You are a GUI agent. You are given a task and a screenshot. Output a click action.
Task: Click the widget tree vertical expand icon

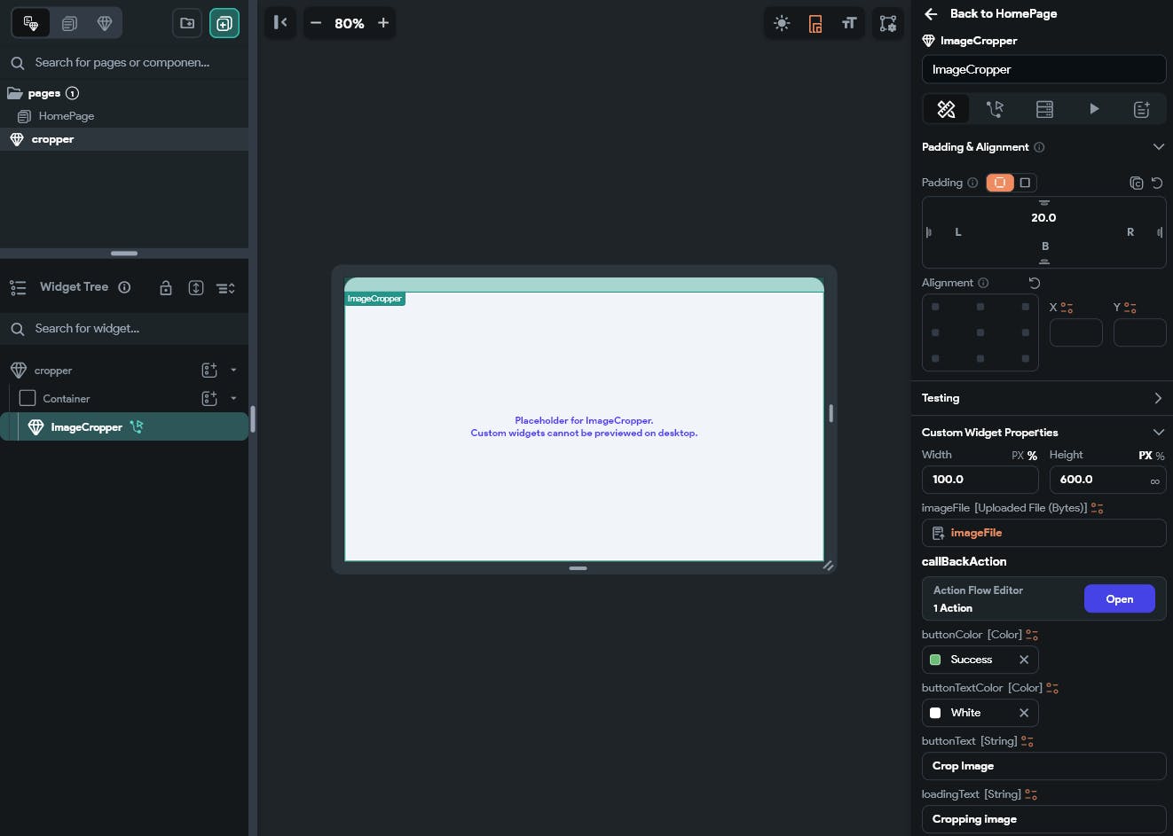point(196,288)
